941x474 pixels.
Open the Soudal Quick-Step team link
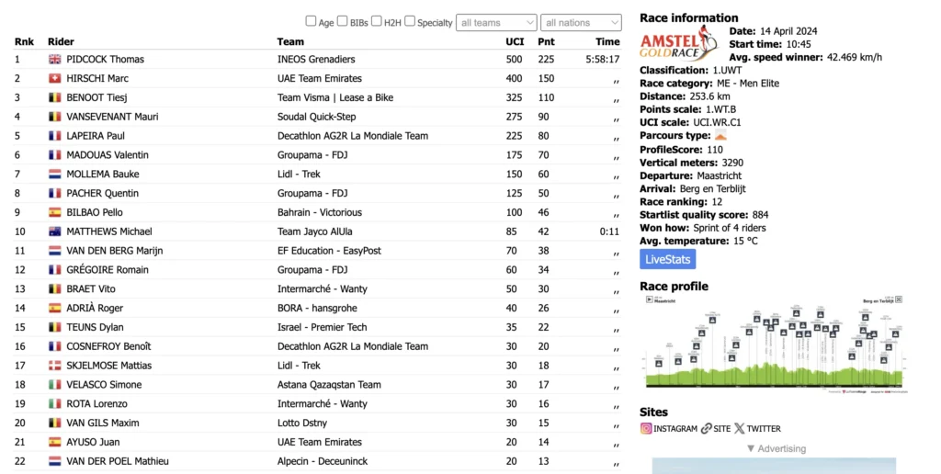(316, 117)
